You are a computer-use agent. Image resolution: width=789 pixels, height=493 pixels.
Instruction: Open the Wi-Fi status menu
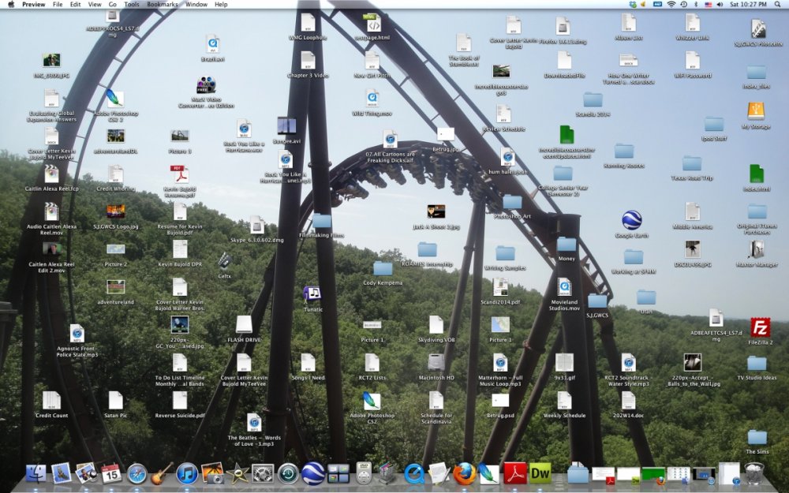(671, 5)
